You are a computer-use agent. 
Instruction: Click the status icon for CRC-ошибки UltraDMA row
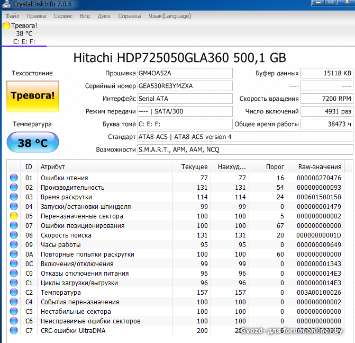click(x=14, y=331)
